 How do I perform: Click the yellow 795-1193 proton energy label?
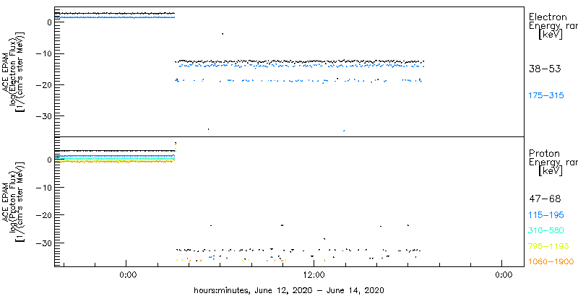tap(549, 246)
